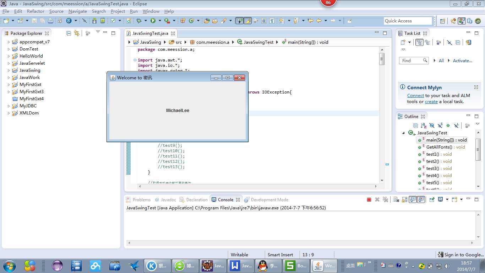Image resolution: width=485 pixels, height=273 pixels.
Task: Open the Run button dropdown arrow
Action: [160, 21]
